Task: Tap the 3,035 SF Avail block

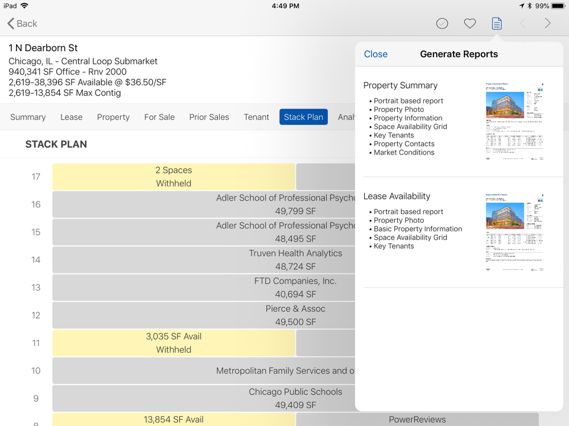Action: [174, 343]
